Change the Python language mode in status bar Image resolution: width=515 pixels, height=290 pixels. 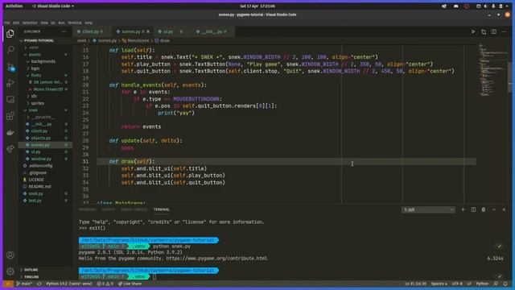pos(482,284)
